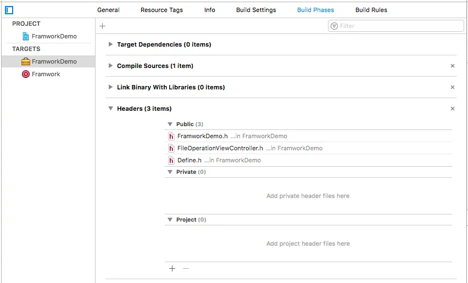Click the add header plus button
Viewport: 468px width, 283px height.
coord(172,268)
